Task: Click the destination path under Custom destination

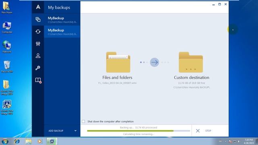Action: point(191,87)
